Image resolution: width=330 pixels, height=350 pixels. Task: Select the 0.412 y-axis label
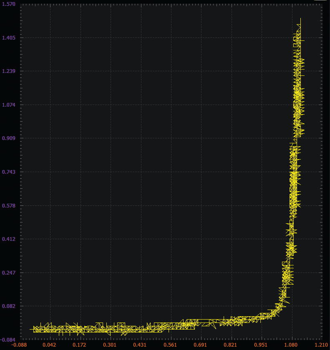coord(9,239)
